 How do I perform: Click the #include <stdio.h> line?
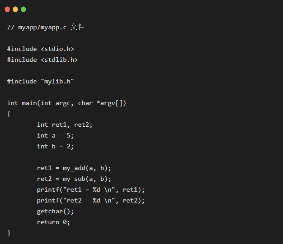(41, 49)
